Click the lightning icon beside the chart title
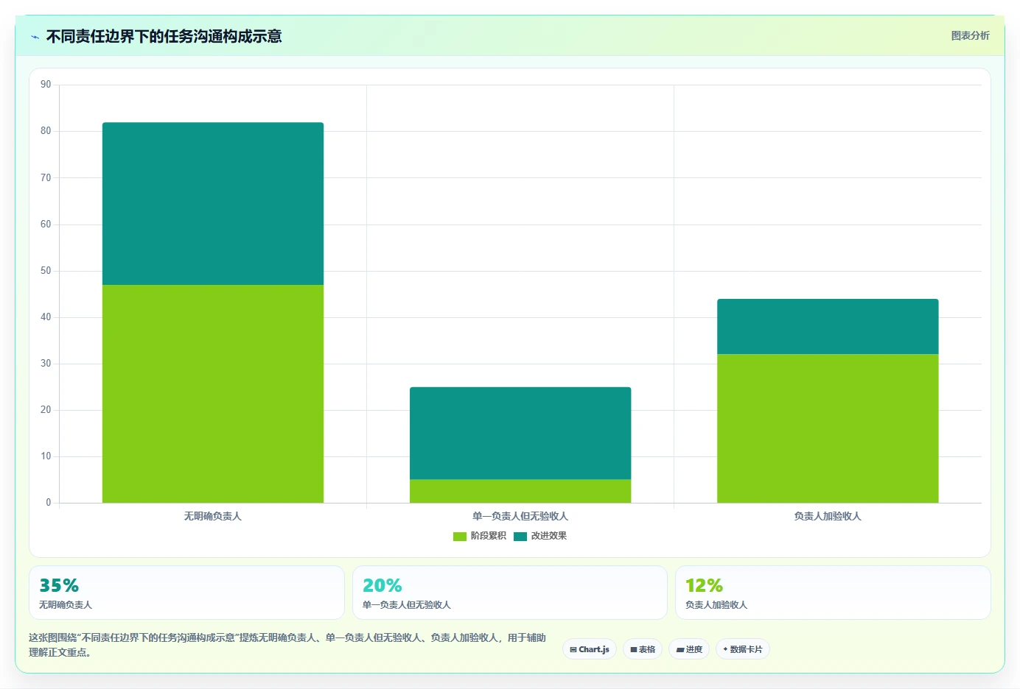 point(35,37)
